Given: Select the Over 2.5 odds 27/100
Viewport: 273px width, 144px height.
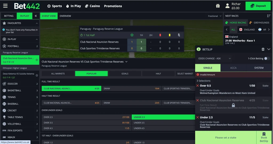Looking at the screenshot, I should (x=86, y=117).
